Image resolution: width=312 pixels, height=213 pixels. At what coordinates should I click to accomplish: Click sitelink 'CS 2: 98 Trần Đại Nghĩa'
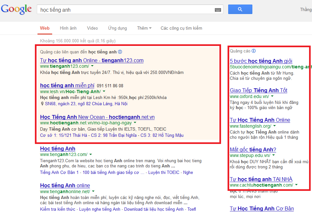click(113, 135)
